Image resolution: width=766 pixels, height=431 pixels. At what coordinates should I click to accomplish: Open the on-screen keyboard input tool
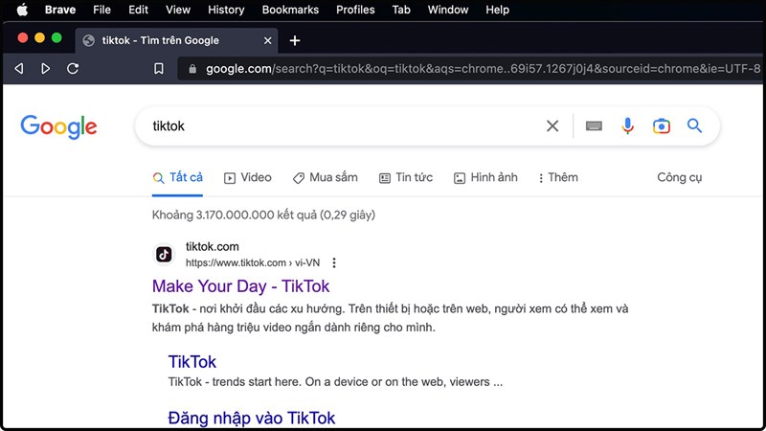(x=594, y=126)
